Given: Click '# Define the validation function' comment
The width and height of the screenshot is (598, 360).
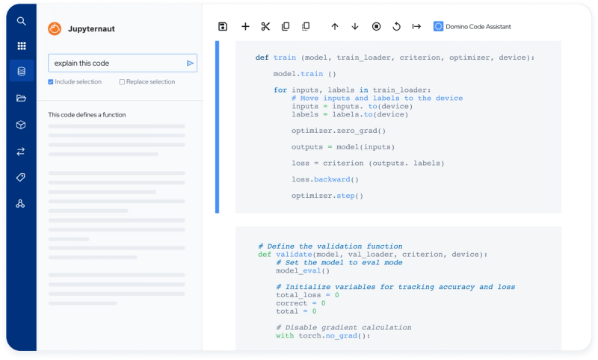Looking at the screenshot, I should click(x=330, y=246).
